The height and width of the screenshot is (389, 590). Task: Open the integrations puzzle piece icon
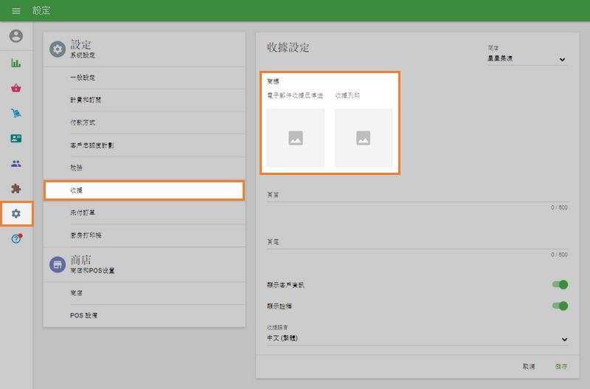click(15, 188)
